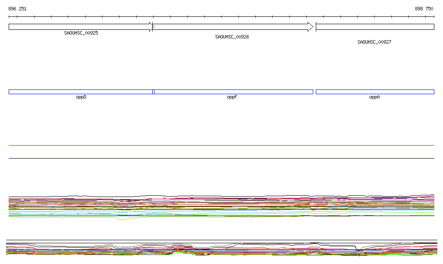Click the genomic position ruler scale
The height and width of the screenshot is (264, 443).
tap(221, 17)
